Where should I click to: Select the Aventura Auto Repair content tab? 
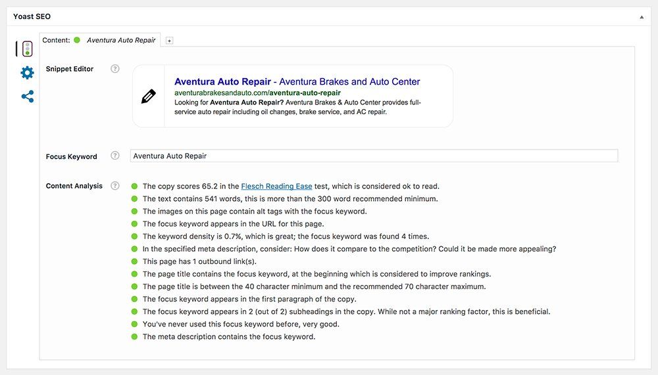[x=100, y=40]
